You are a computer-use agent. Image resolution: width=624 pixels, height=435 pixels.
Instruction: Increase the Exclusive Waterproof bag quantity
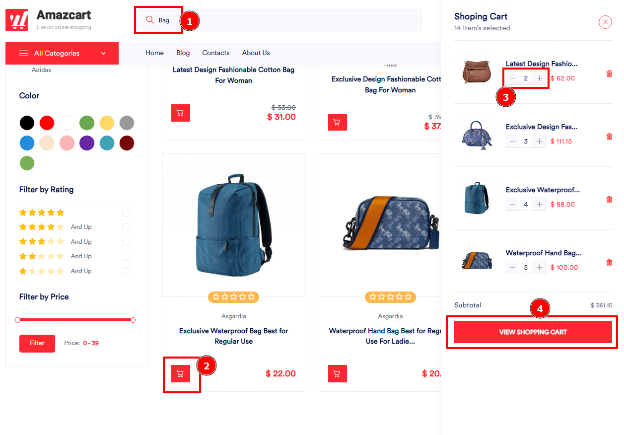(x=540, y=204)
